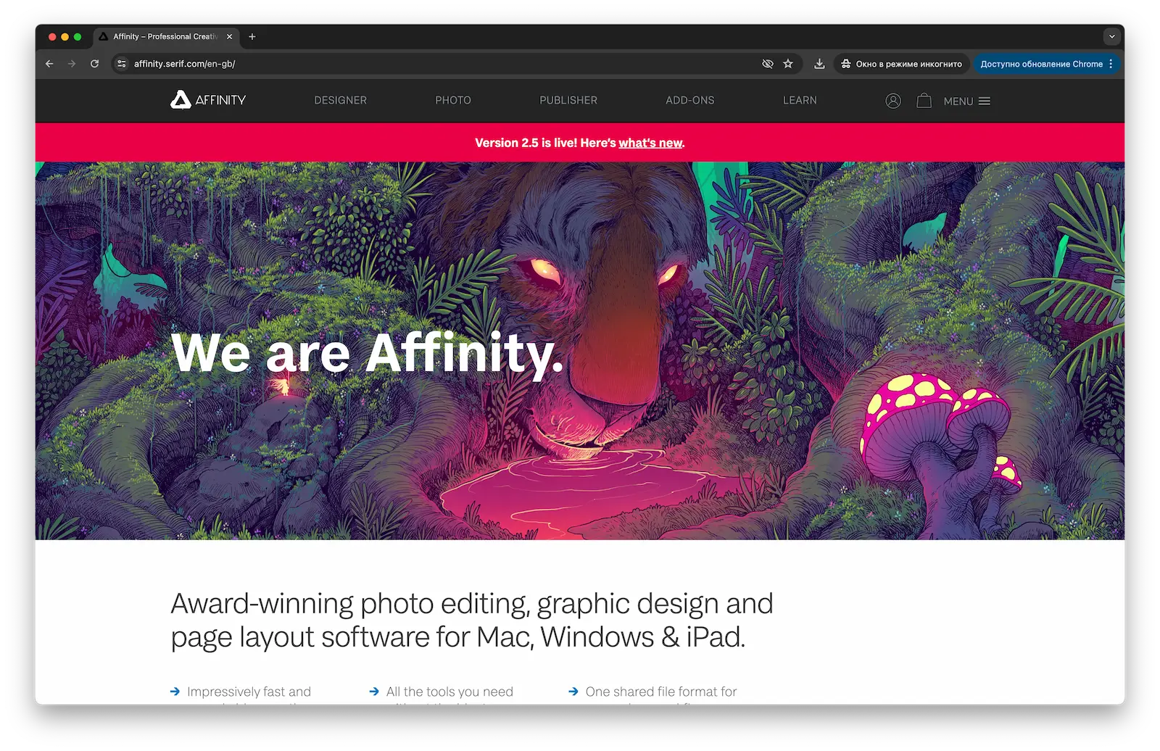Click "All the tools you need" bullet
The image size is (1160, 751).
(449, 692)
